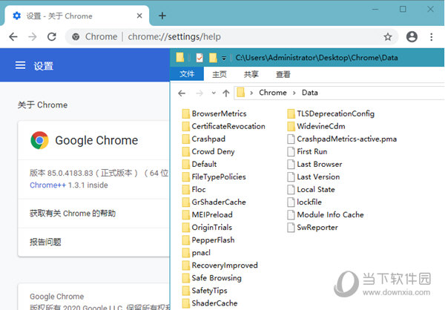Select the CrashpadMetrics-active.pma file
Screen dimensions: 445x310
click(342, 139)
